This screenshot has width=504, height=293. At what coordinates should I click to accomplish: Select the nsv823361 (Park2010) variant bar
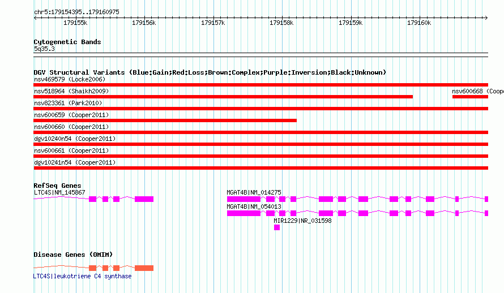260,109
